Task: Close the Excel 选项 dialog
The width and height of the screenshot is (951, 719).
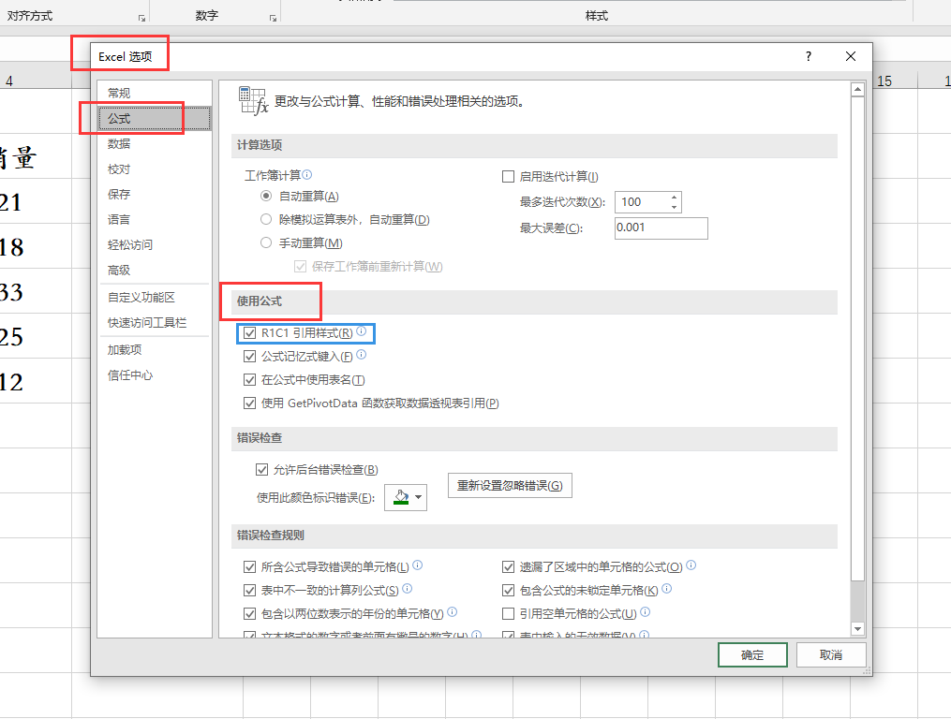Action: pyautogui.click(x=851, y=56)
